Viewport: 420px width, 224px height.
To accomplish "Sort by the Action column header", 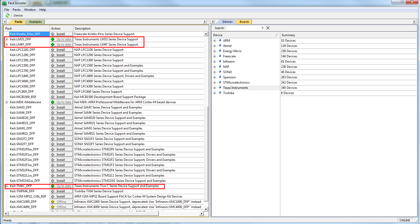I will pyautogui.click(x=61, y=29).
